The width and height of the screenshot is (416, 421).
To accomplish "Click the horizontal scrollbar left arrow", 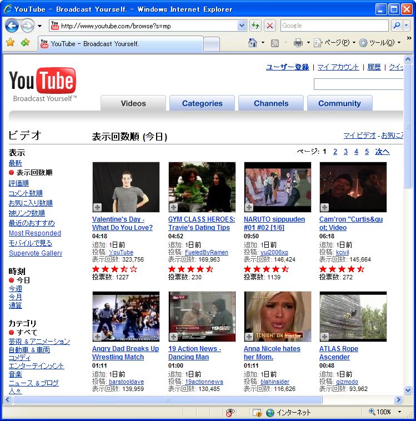I will click(x=8, y=400).
